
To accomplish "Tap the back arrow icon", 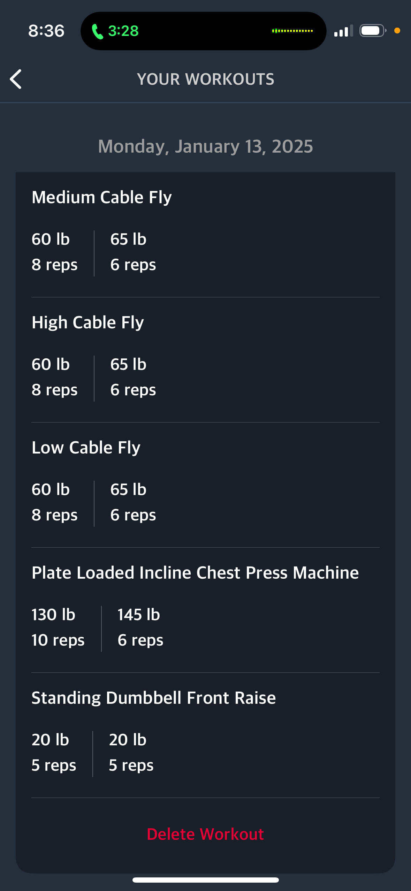I will (16, 79).
